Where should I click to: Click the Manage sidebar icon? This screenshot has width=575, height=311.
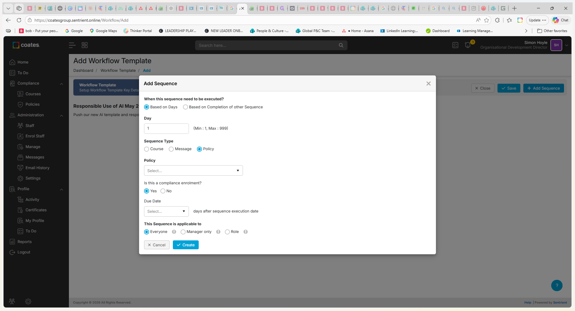click(x=20, y=147)
